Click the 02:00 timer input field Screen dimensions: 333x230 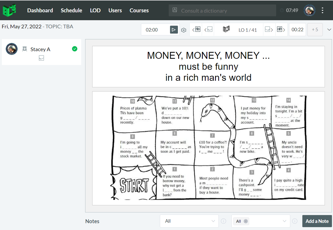click(155, 30)
